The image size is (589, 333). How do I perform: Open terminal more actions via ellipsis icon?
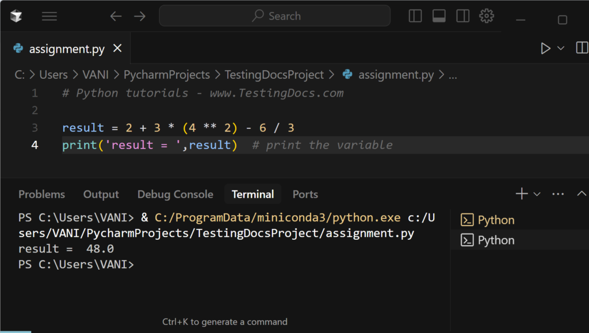click(557, 194)
